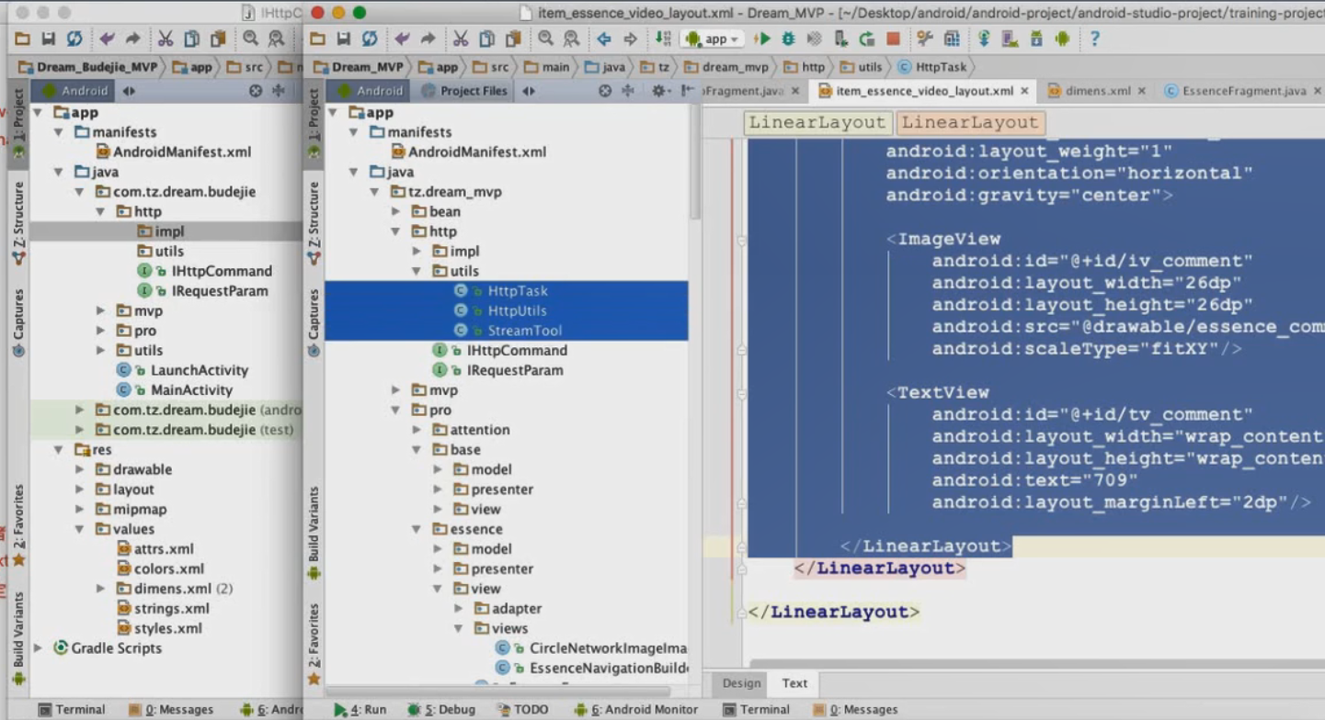
Task: Collapse values folder in Dream_Budejie_MVP window
Action: pos(79,529)
